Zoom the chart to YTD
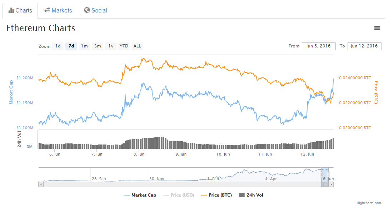This screenshot has width=389, height=213. (x=124, y=46)
